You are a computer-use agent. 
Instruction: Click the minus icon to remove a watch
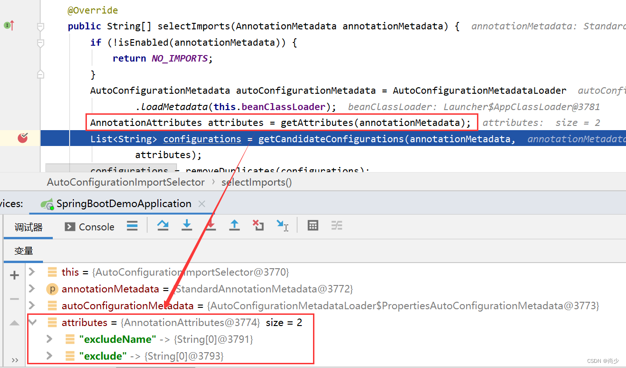[14, 299]
